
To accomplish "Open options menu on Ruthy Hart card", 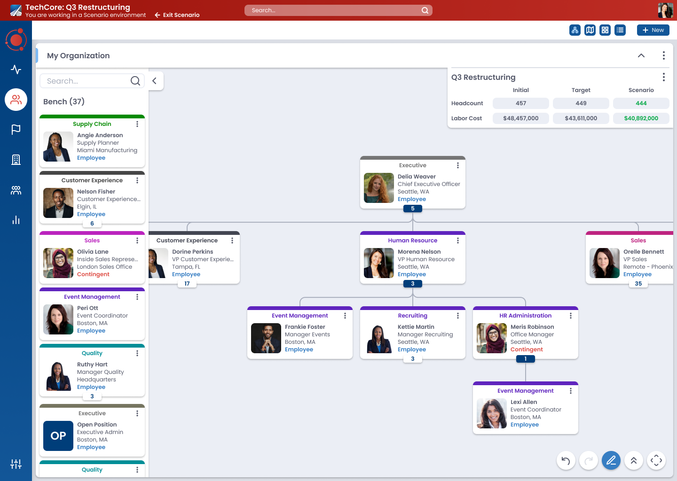I will pos(137,353).
